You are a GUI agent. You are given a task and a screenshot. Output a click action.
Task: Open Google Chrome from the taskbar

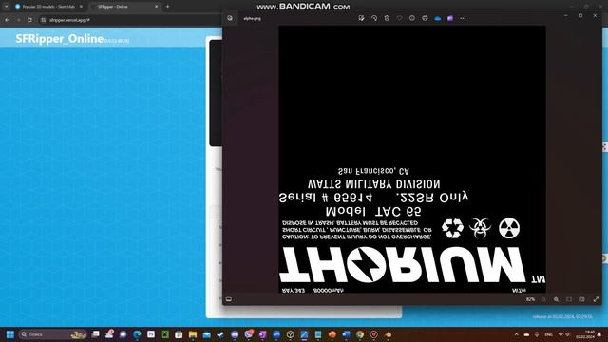(360, 334)
